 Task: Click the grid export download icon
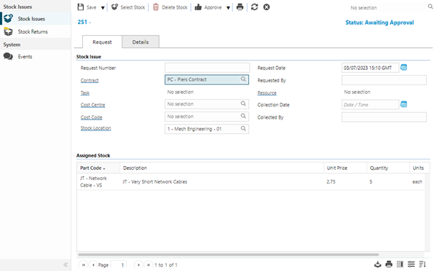(x=377, y=264)
